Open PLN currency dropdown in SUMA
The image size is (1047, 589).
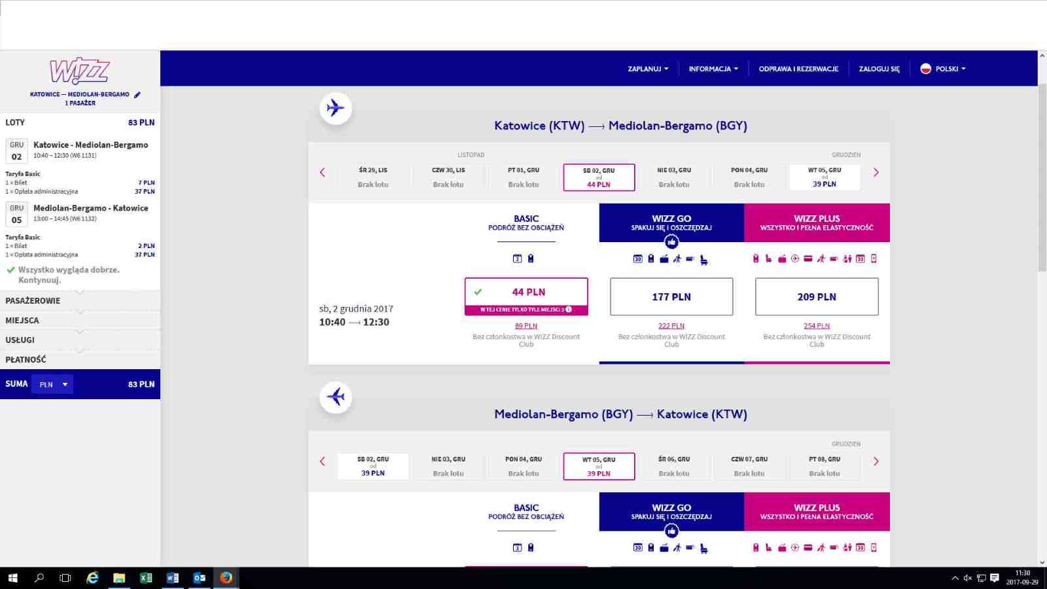(x=53, y=385)
